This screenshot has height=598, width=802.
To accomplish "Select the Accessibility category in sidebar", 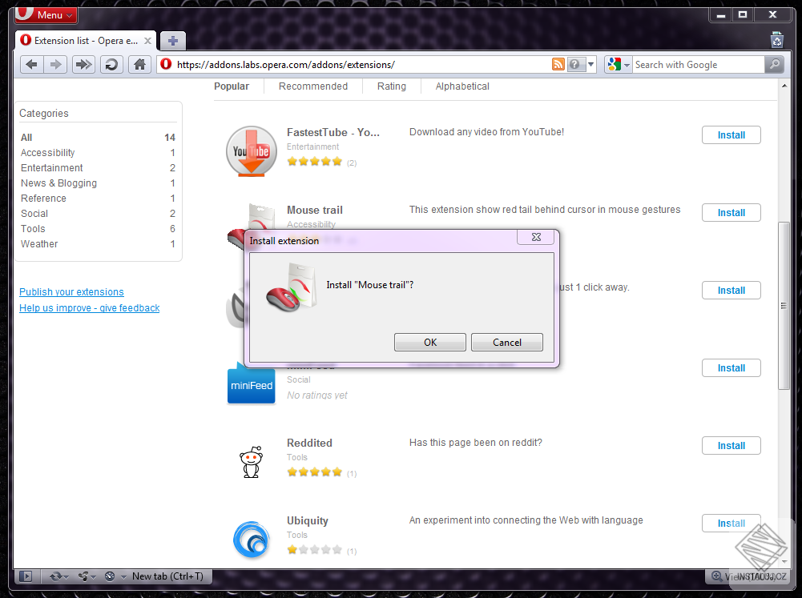I will (x=98, y=152).
